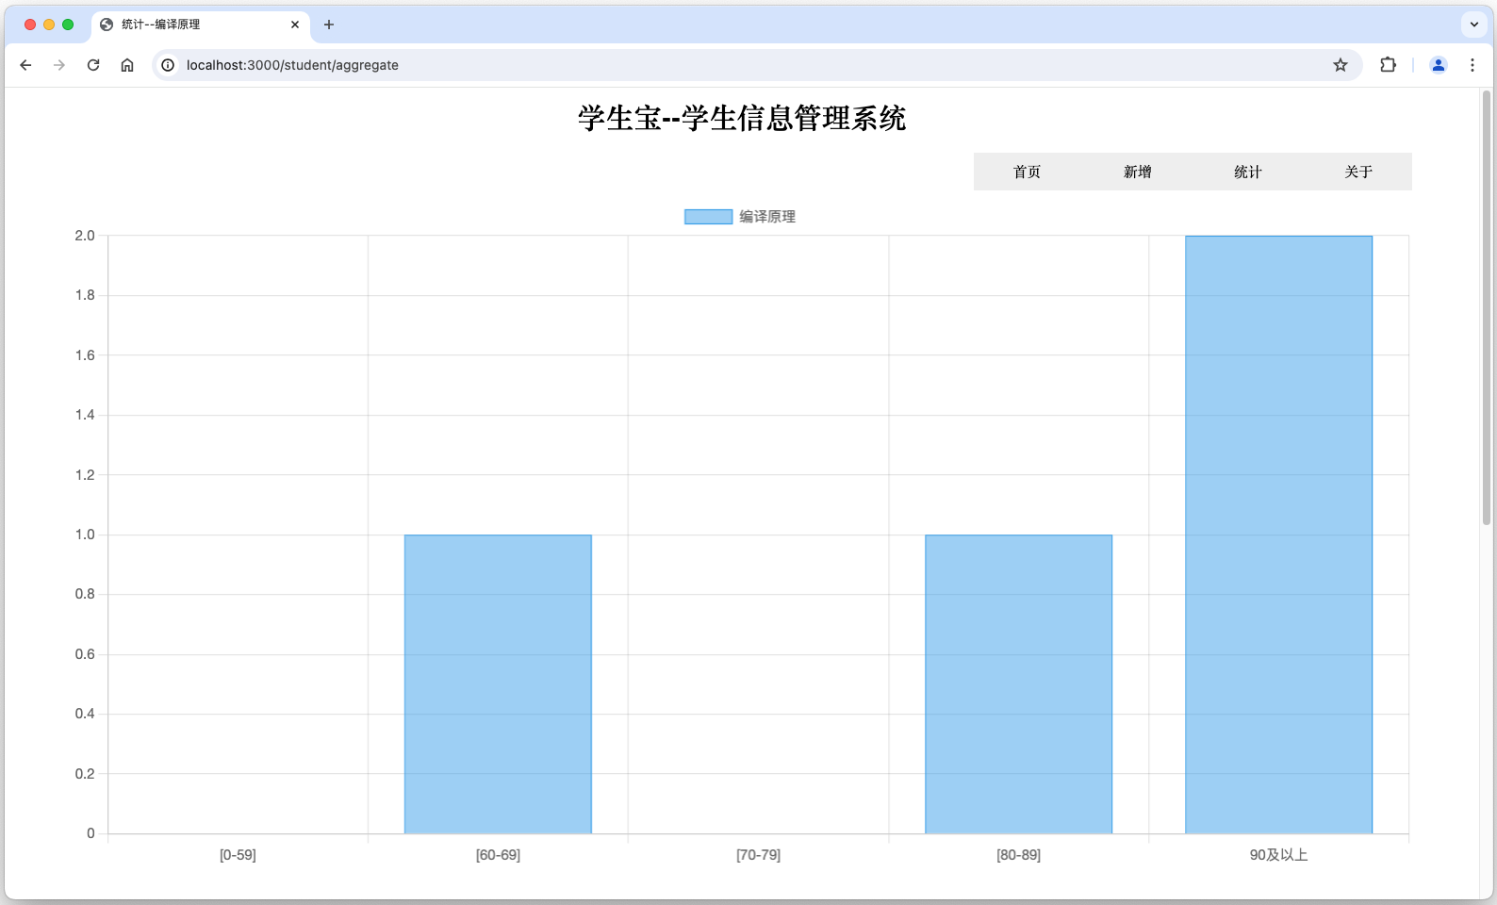Reload the current page

pyautogui.click(x=93, y=65)
